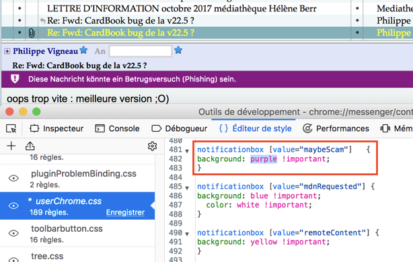
Task: Click the purple color value in the editor
Action: tap(264, 159)
